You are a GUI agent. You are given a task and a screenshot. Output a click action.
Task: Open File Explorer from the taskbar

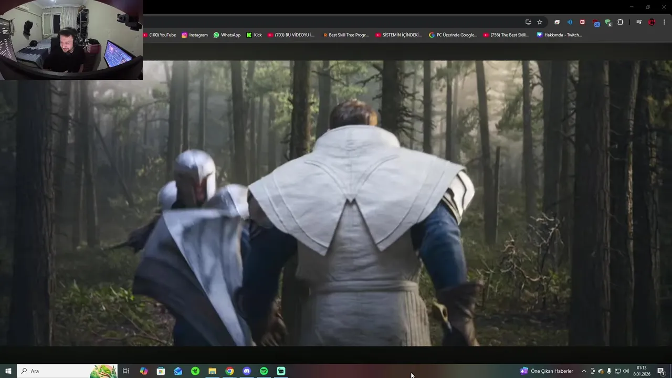(212, 371)
